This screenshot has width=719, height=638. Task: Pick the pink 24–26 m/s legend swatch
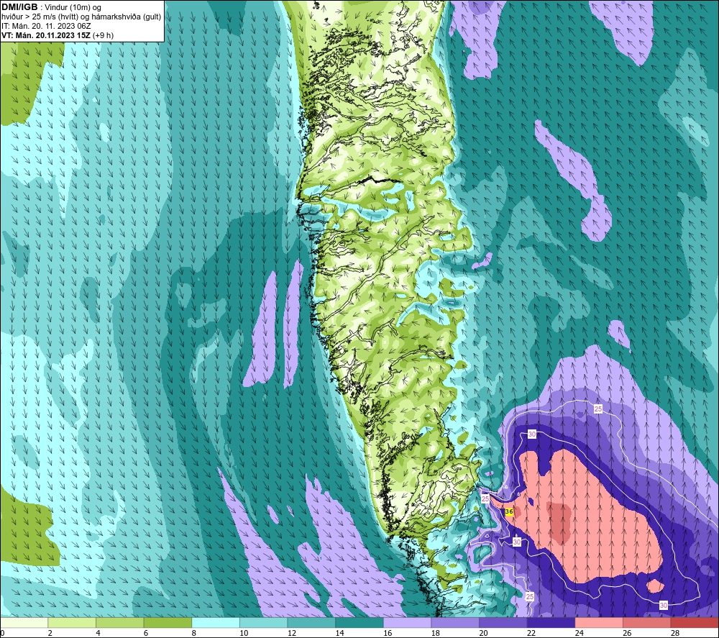click(x=599, y=622)
